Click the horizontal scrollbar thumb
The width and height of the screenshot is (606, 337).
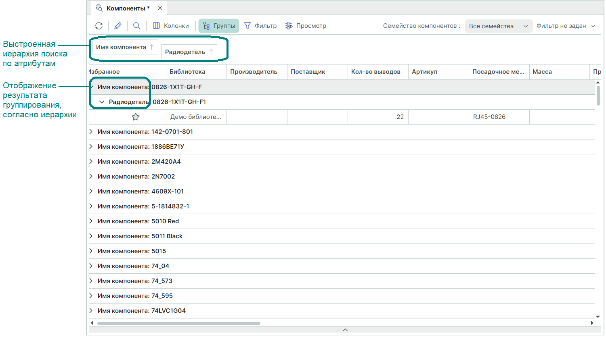178,323
